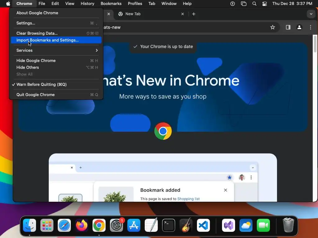Toggle the Chrome side panel icon
This screenshot has width=318, height=238.
tap(288, 27)
